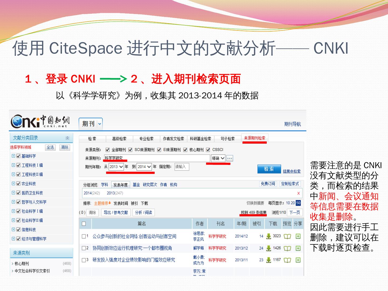Click the blue 检索 search button

[x=269, y=169]
